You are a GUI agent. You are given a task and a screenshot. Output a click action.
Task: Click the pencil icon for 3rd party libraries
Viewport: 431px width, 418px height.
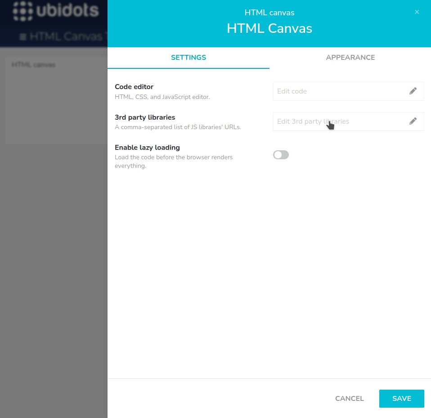pos(413,121)
